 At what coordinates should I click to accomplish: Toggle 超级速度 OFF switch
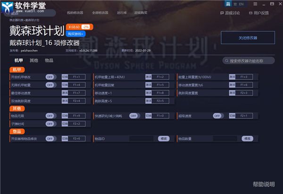218,116
